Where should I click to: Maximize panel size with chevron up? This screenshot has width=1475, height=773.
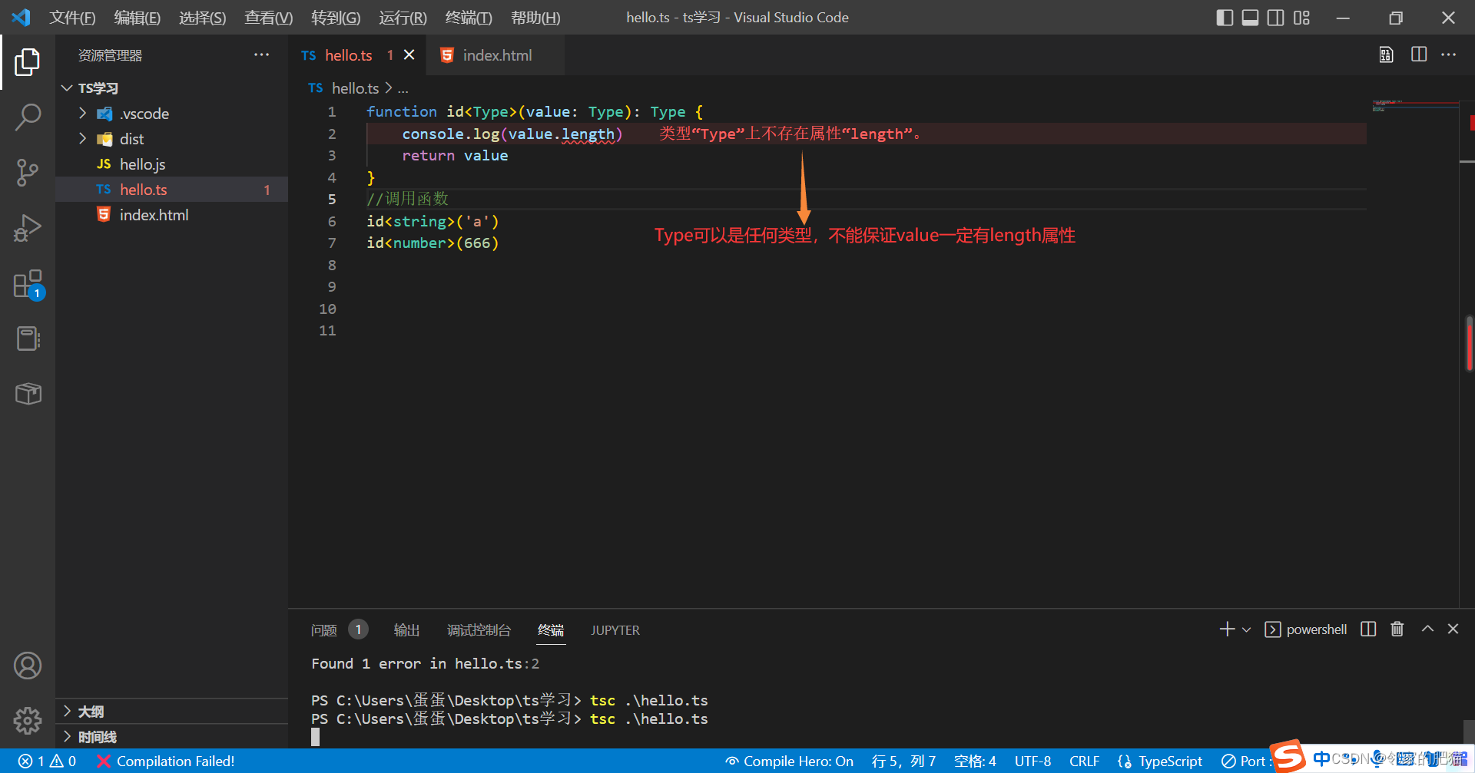pyautogui.click(x=1427, y=629)
